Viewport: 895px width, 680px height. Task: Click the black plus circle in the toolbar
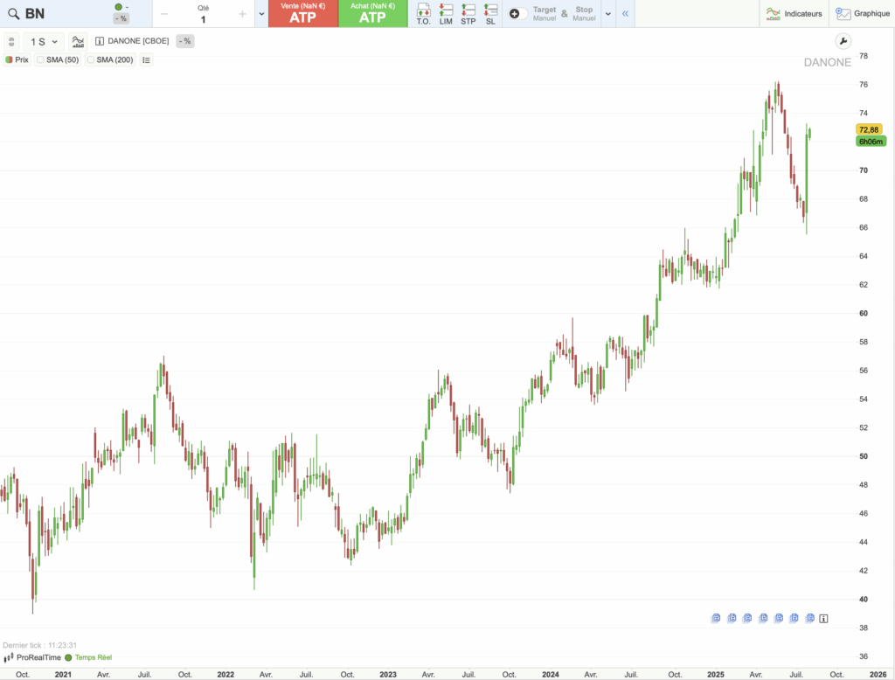[x=515, y=13]
